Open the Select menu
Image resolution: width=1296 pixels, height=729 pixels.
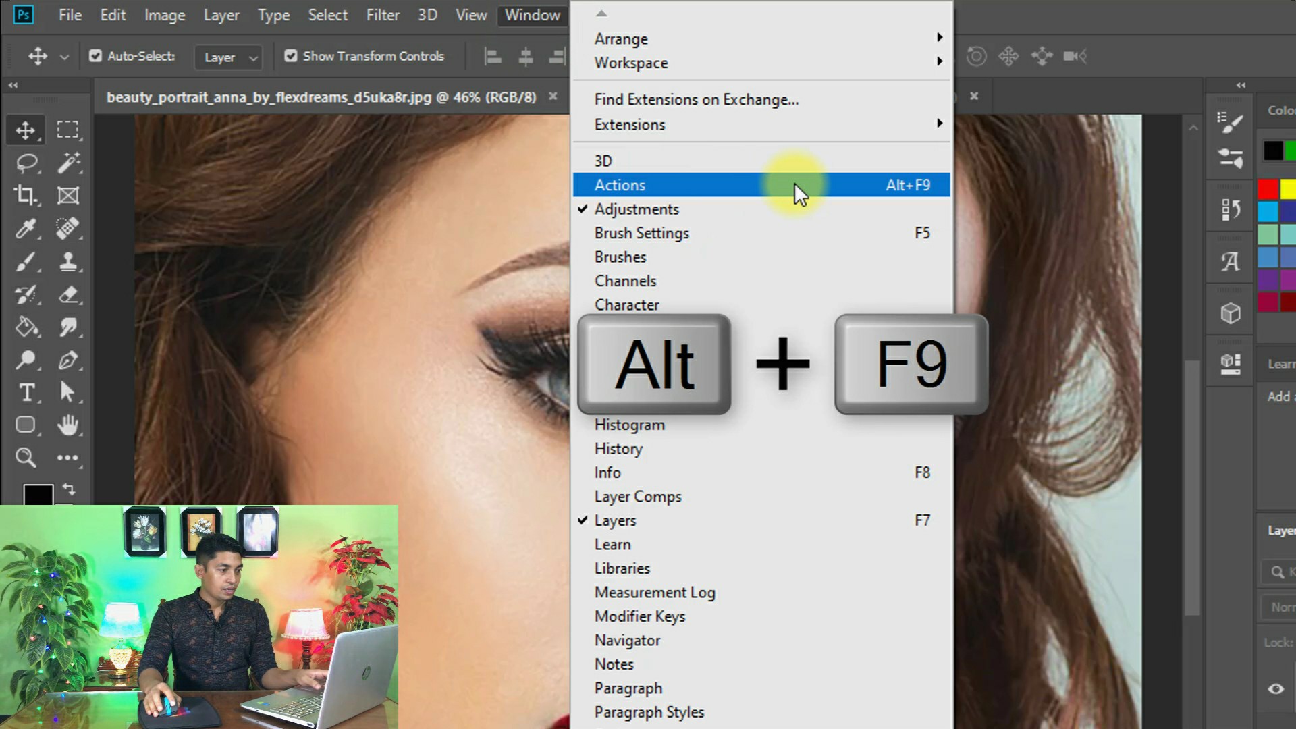tap(327, 15)
